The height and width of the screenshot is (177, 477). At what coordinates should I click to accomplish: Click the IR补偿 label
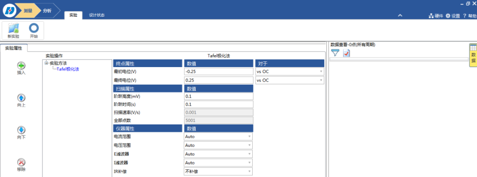pos(120,172)
